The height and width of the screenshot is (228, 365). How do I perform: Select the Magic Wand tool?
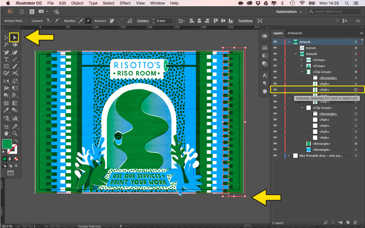click(x=6, y=45)
